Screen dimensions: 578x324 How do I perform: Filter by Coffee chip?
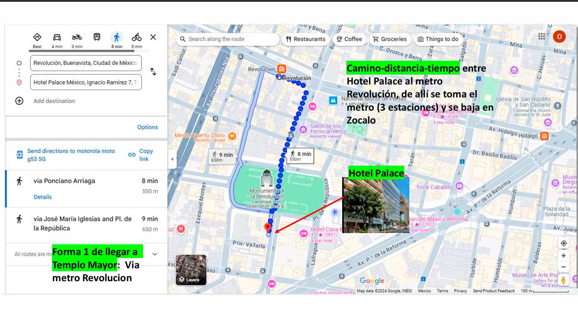pyautogui.click(x=349, y=39)
